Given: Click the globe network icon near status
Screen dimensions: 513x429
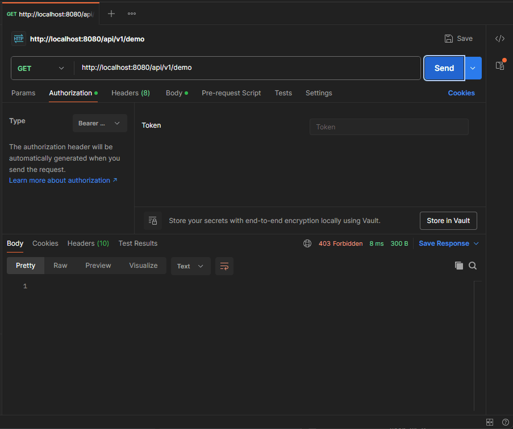Looking at the screenshot, I should coord(307,243).
